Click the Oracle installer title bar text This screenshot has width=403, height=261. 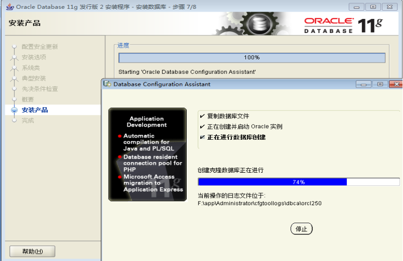point(106,7)
